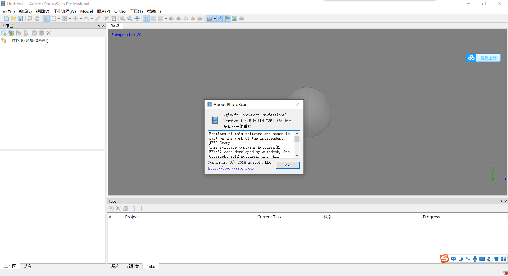Open the www.agisoft.com link
Viewport: 508px width, 276px height.
(231, 168)
